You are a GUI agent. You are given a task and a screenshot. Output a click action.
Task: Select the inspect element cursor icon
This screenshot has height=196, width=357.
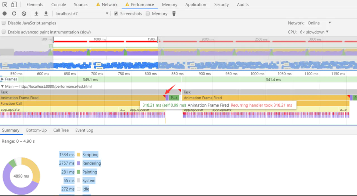[x=5, y=4]
